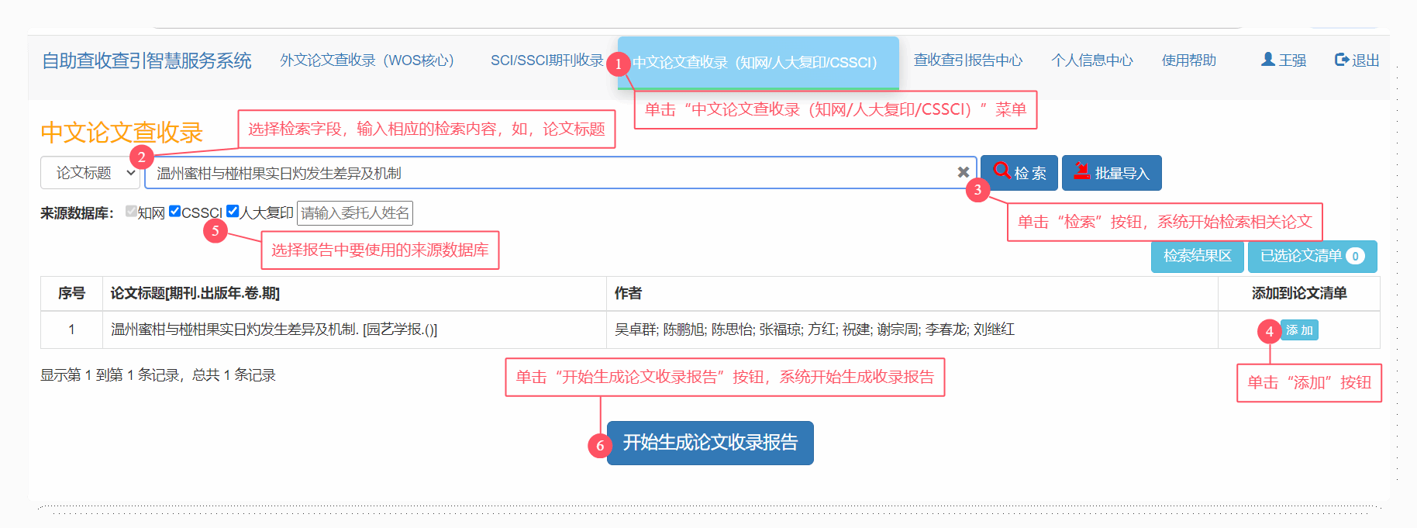Open 个人信息中心 menu
Image resolution: width=1417 pixels, height=528 pixels.
pyautogui.click(x=1091, y=60)
